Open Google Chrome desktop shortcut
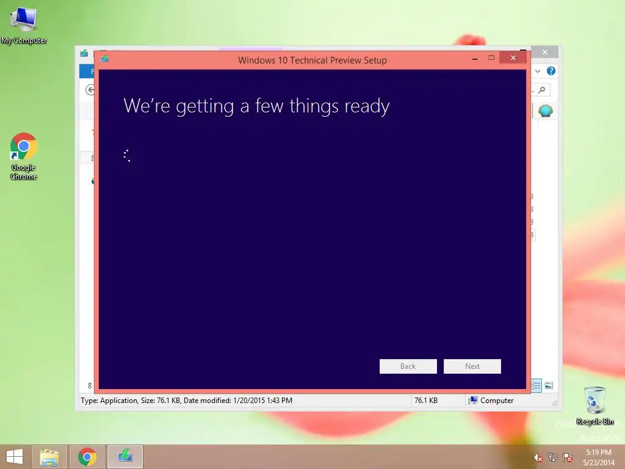The image size is (625, 469). click(24, 156)
